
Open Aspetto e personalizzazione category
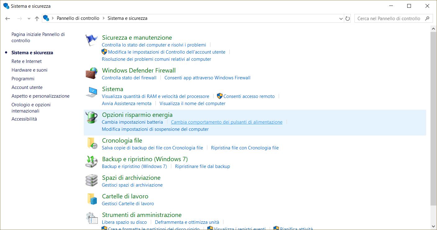pos(40,96)
